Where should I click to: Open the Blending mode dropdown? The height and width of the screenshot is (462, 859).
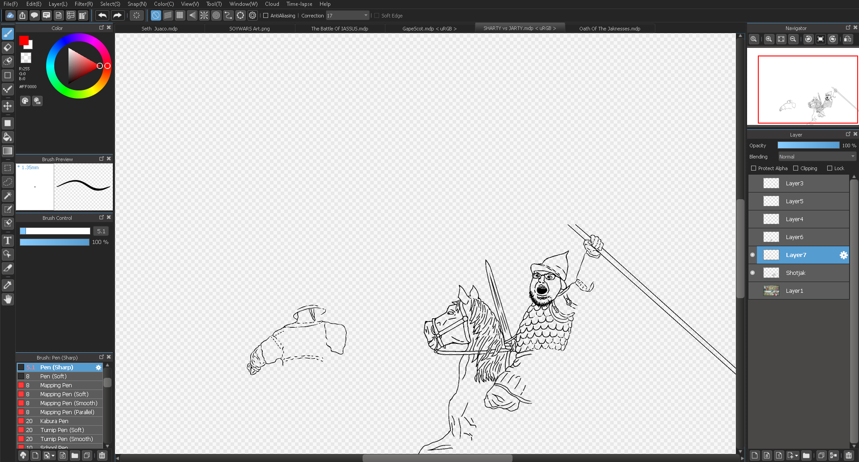816,157
